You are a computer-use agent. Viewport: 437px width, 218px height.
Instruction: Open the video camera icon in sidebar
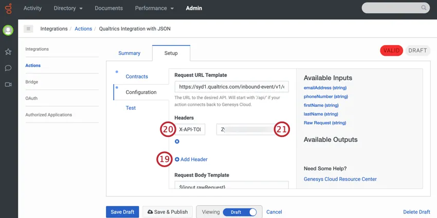[8, 84]
